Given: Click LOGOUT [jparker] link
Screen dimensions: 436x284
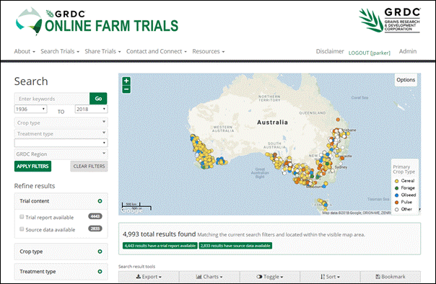Looking at the screenshot, I should point(370,53).
